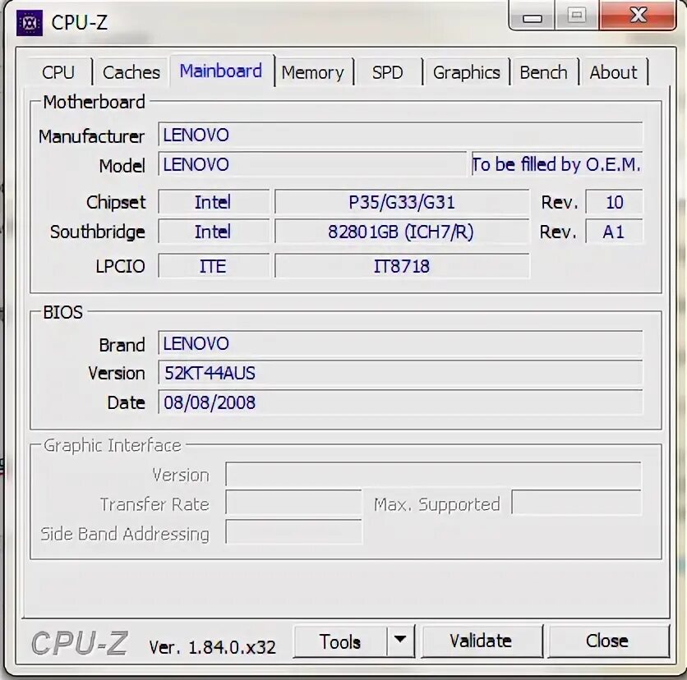Image resolution: width=687 pixels, height=680 pixels.
Task: Click the BIOS version 52KT44AUS
Action: [400, 373]
